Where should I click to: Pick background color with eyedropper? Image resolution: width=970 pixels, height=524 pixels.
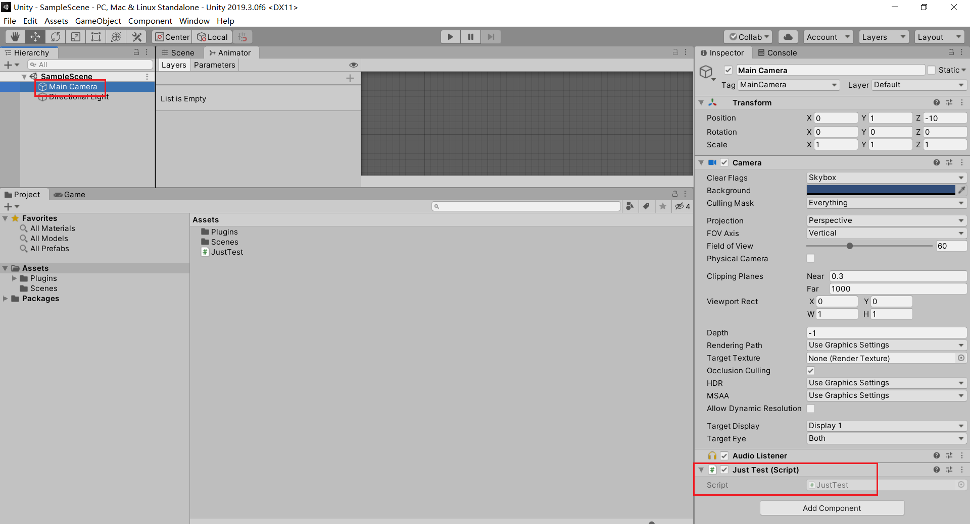pos(962,190)
